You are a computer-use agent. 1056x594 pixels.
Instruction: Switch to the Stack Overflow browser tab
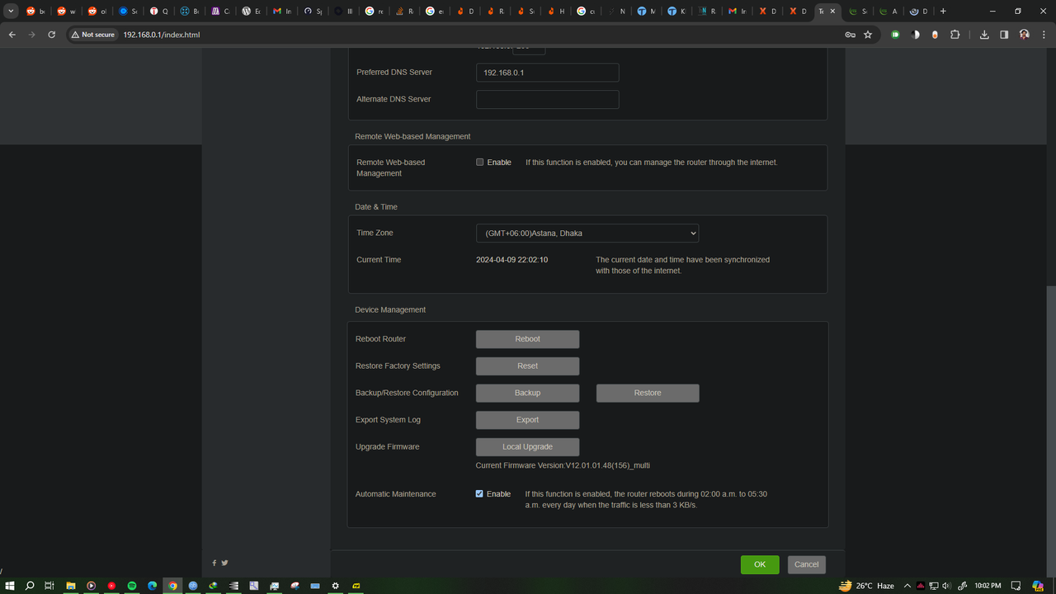pyautogui.click(x=405, y=12)
